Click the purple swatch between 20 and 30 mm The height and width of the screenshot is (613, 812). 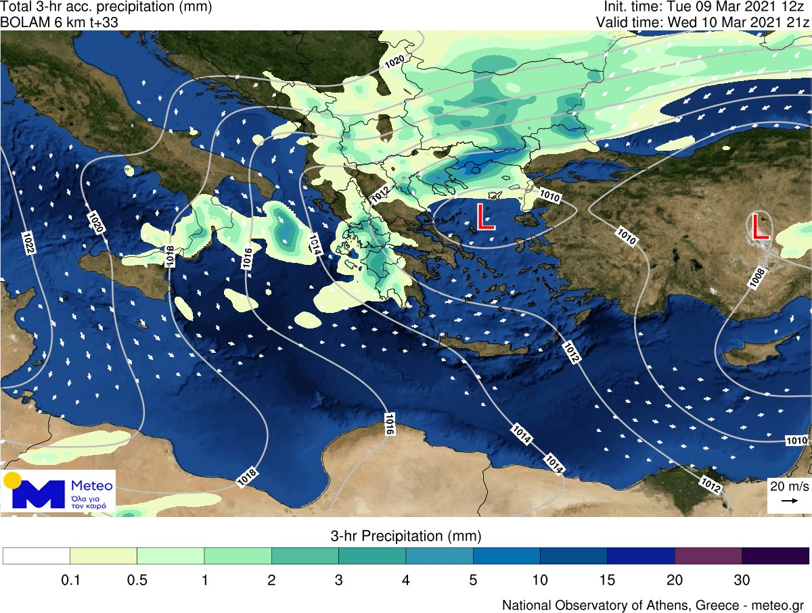[x=708, y=556]
